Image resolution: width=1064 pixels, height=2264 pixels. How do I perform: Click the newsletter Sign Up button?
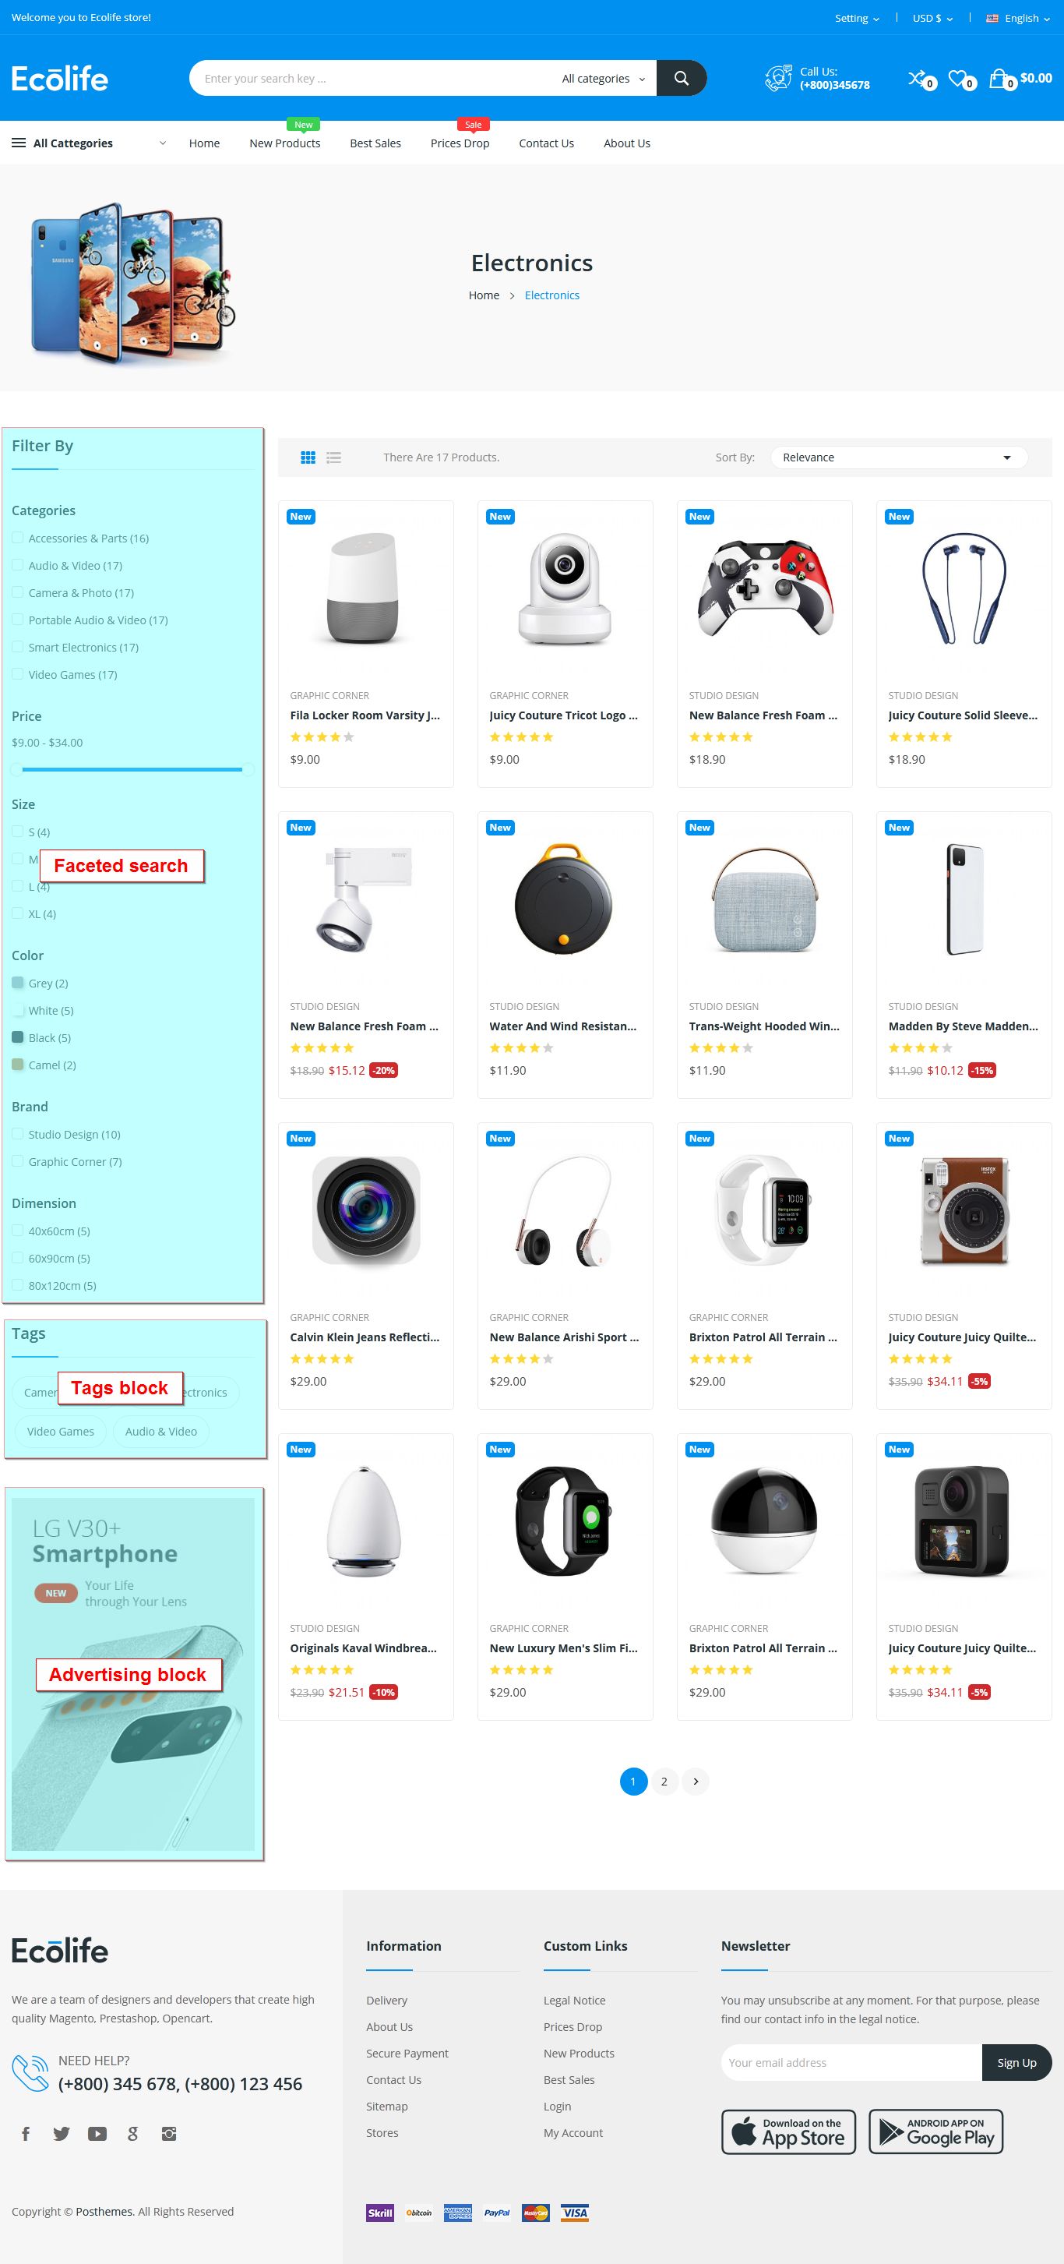tap(1016, 2063)
